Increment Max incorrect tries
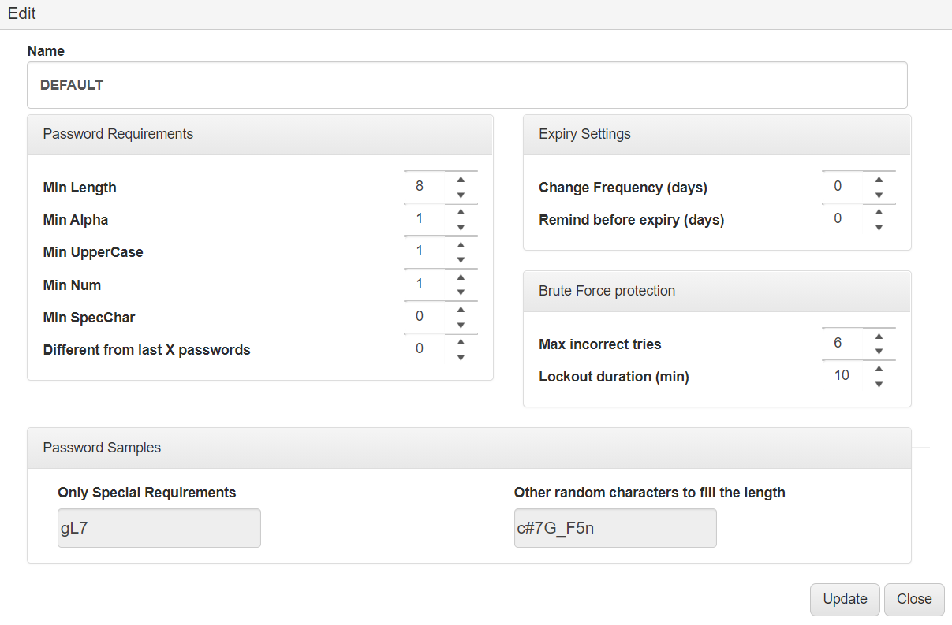952x625 pixels. pyautogui.click(x=879, y=336)
